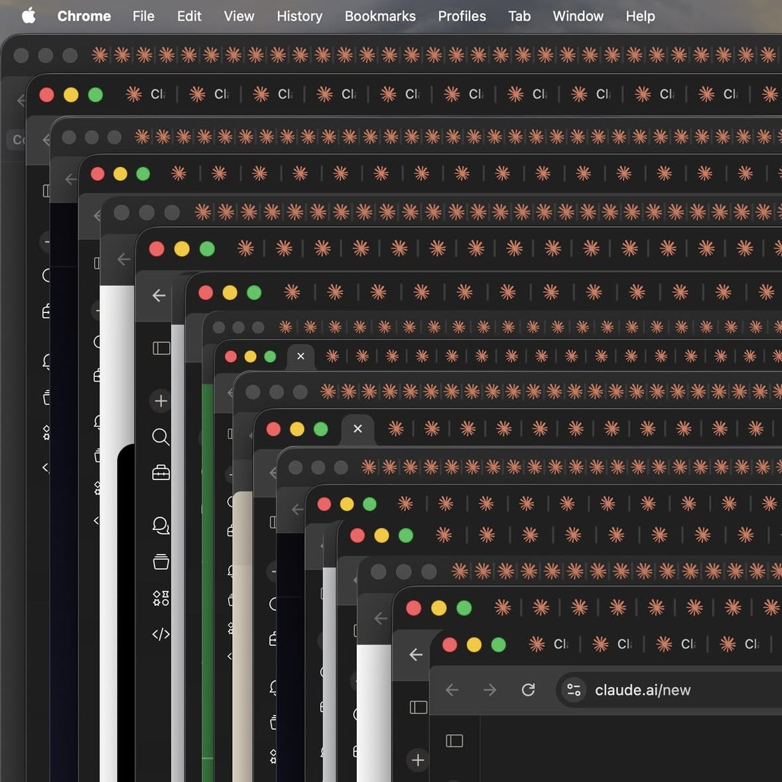Open the File menu

pyautogui.click(x=143, y=16)
